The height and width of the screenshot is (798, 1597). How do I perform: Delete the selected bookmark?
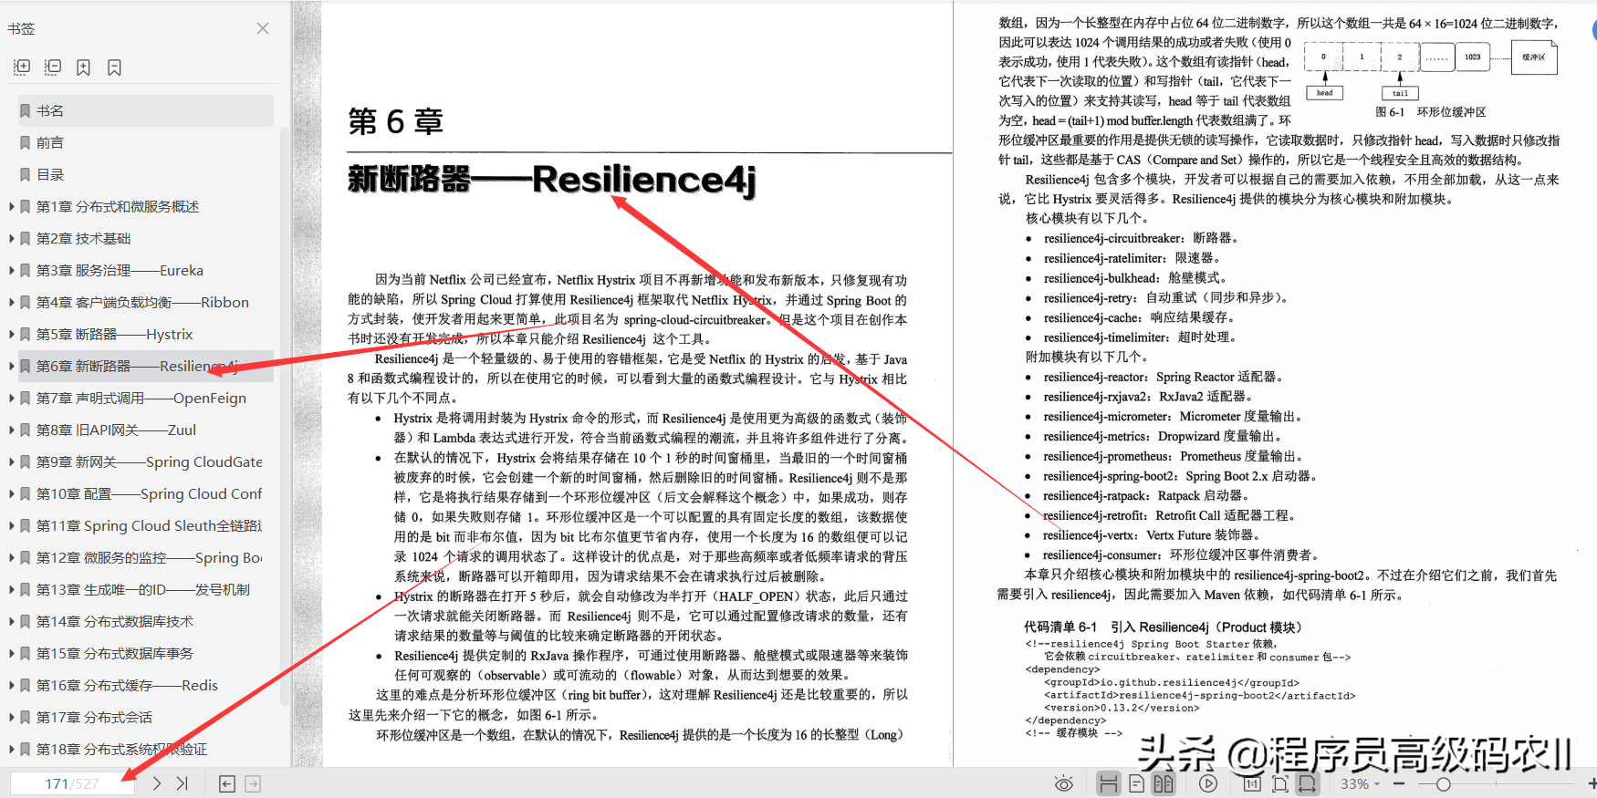(114, 67)
